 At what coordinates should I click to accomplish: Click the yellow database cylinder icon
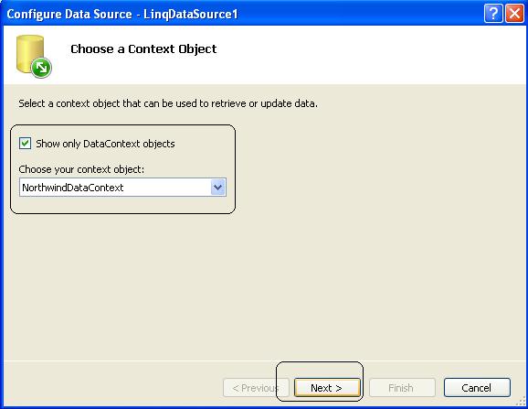[x=30, y=54]
